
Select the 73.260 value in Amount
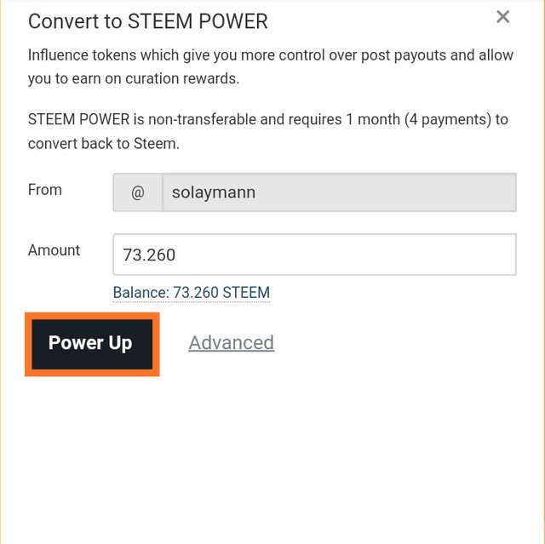coord(149,255)
